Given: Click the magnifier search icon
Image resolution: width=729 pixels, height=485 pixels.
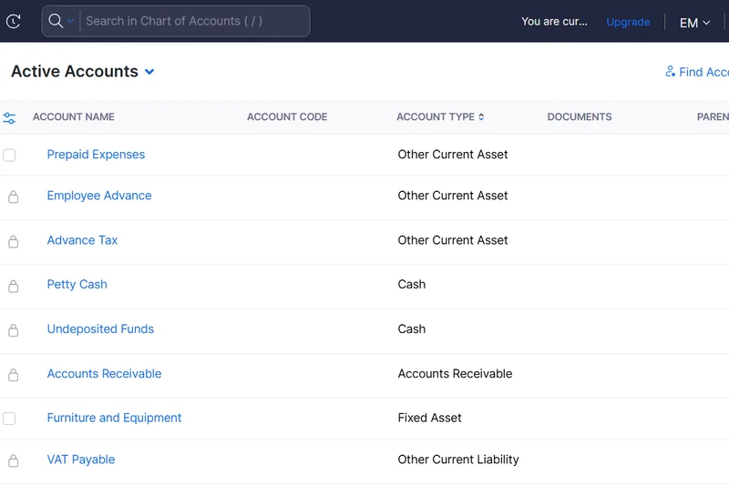Looking at the screenshot, I should (56, 21).
